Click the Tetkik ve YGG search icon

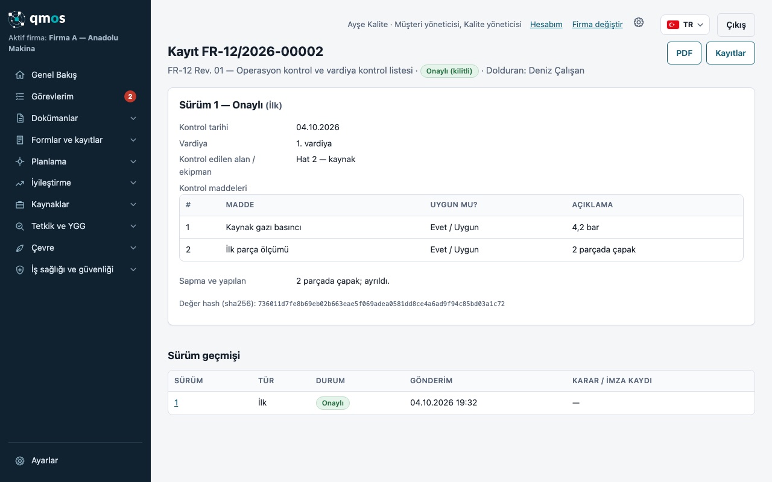[20, 227]
